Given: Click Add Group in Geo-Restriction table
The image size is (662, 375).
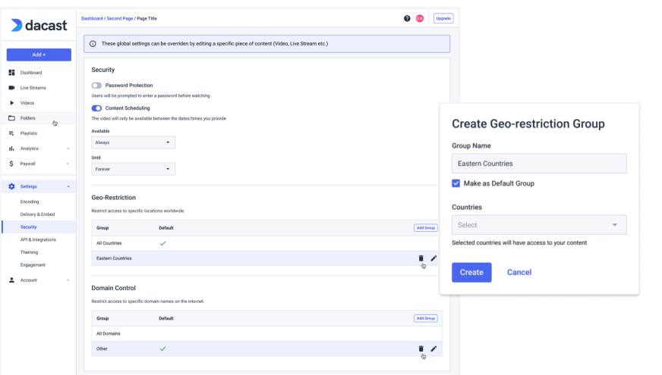Looking at the screenshot, I should (426, 228).
